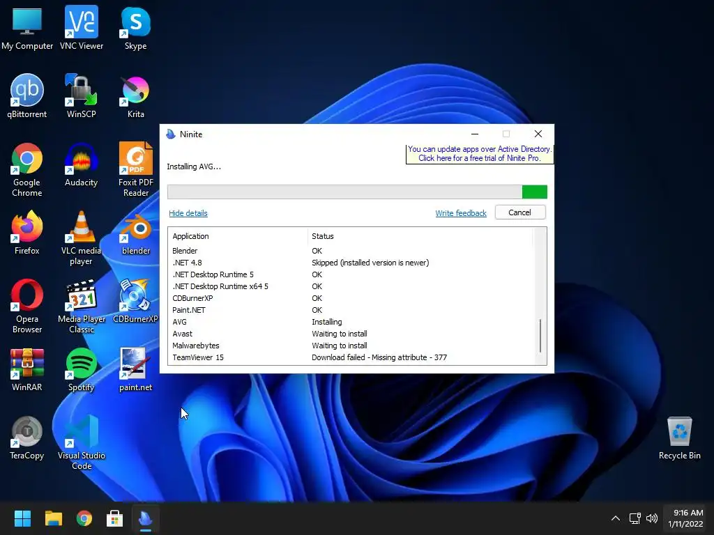Open My Computer desktop icon
714x535 pixels.
[27, 27]
